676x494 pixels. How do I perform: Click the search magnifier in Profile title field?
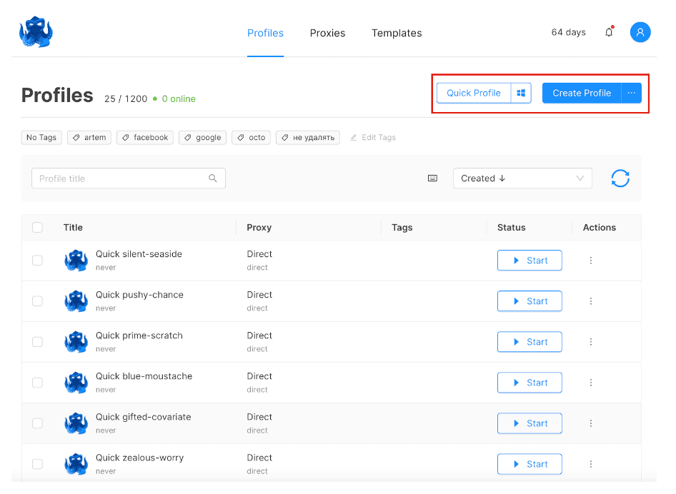coord(213,178)
